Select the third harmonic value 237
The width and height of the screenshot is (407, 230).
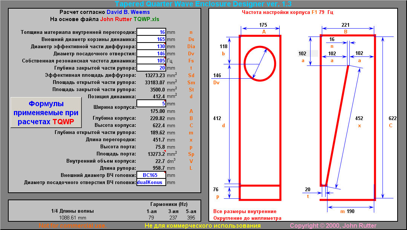click(173, 218)
